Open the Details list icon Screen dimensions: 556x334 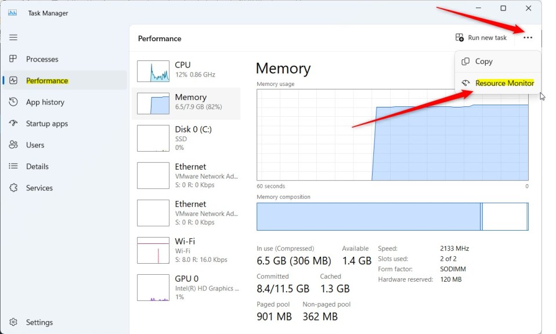(x=13, y=167)
